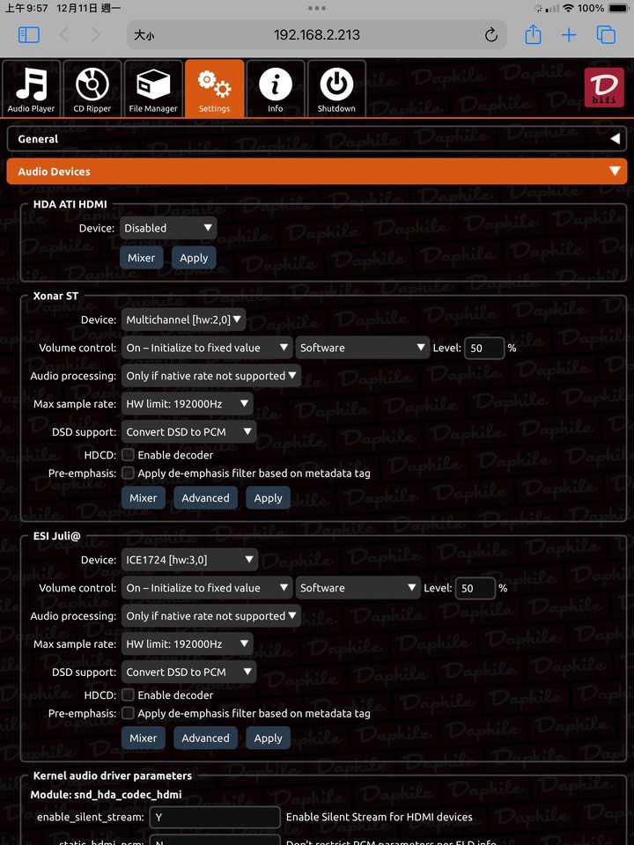Go back in Safari
The height and width of the screenshot is (845, 634).
[63, 35]
